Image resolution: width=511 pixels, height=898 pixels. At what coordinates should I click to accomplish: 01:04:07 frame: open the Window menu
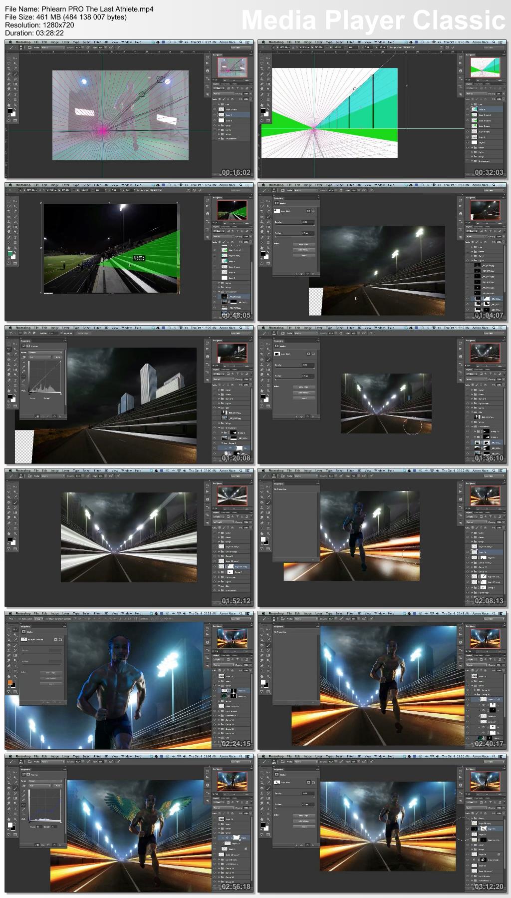point(380,185)
